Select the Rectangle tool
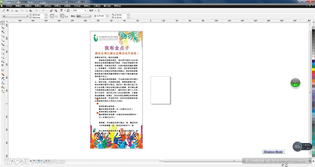315x167 pixels. [2, 49]
